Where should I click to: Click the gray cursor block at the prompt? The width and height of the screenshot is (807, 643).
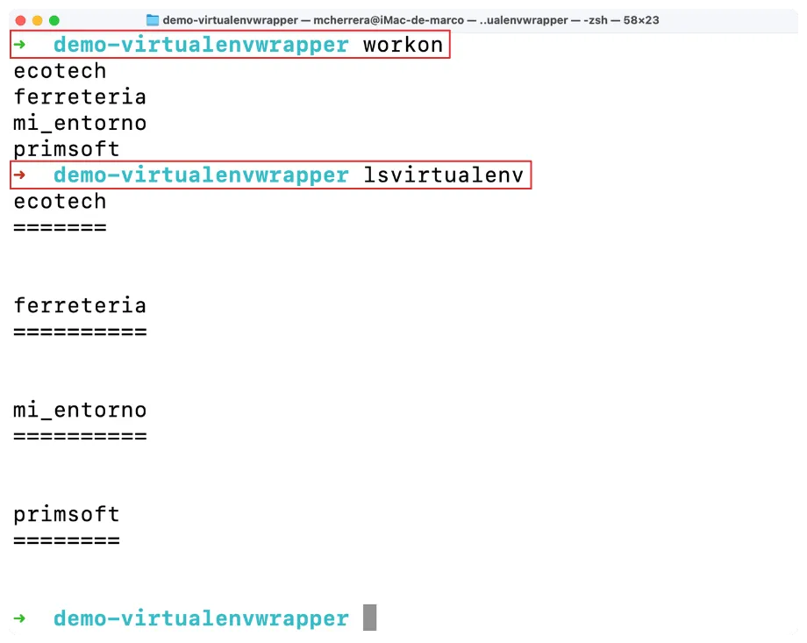pyautogui.click(x=369, y=618)
